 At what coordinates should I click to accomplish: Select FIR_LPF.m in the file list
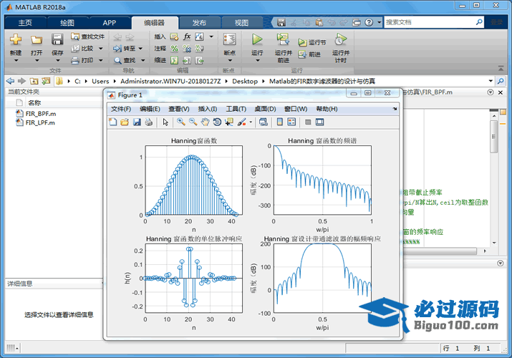[x=39, y=122]
